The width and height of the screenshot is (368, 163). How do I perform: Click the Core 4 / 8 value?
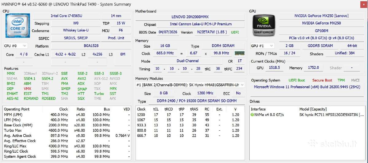point(24,54)
